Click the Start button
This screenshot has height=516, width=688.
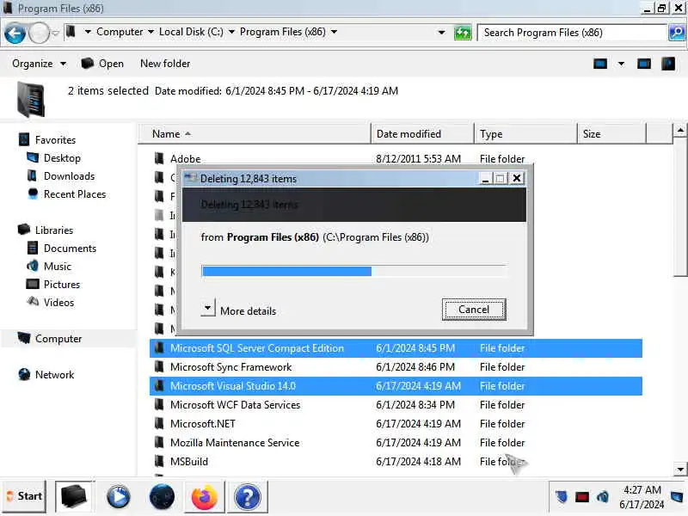pos(25,496)
